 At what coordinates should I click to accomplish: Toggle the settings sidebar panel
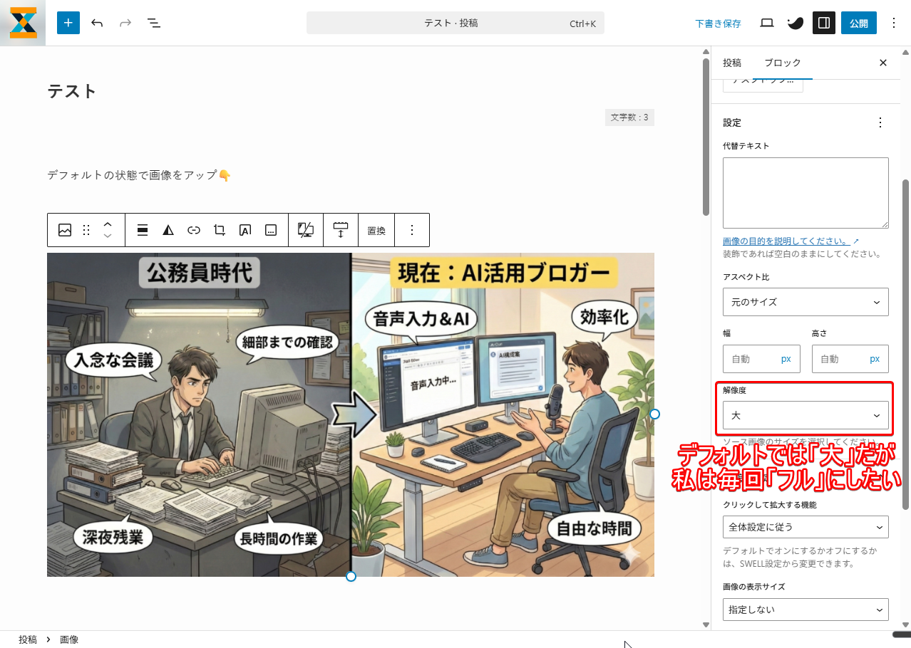[x=823, y=23]
